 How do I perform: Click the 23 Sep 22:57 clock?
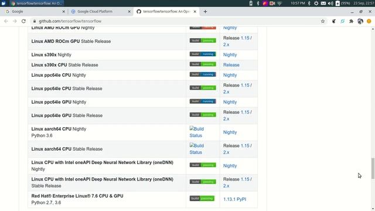(x=364, y=4)
